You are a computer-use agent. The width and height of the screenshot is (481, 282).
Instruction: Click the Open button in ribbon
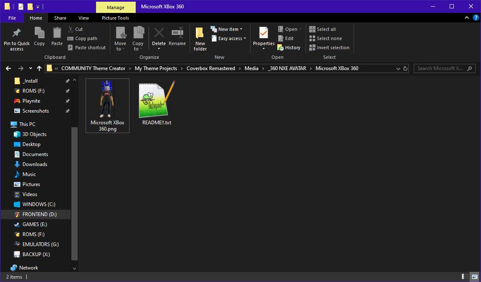pyautogui.click(x=290, y=29)
